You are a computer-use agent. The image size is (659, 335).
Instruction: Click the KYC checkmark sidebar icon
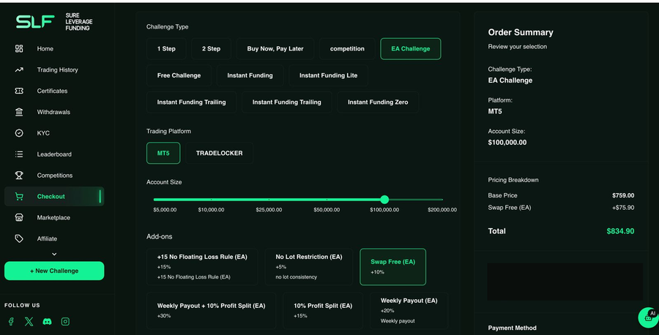coord(19,133)
